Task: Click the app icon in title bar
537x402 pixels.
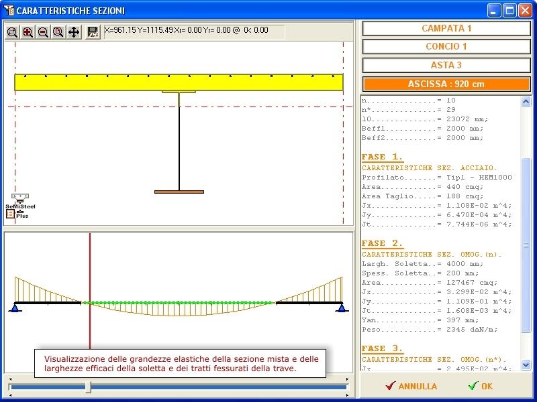Action: pyautogui.click(x=8, y=11)
